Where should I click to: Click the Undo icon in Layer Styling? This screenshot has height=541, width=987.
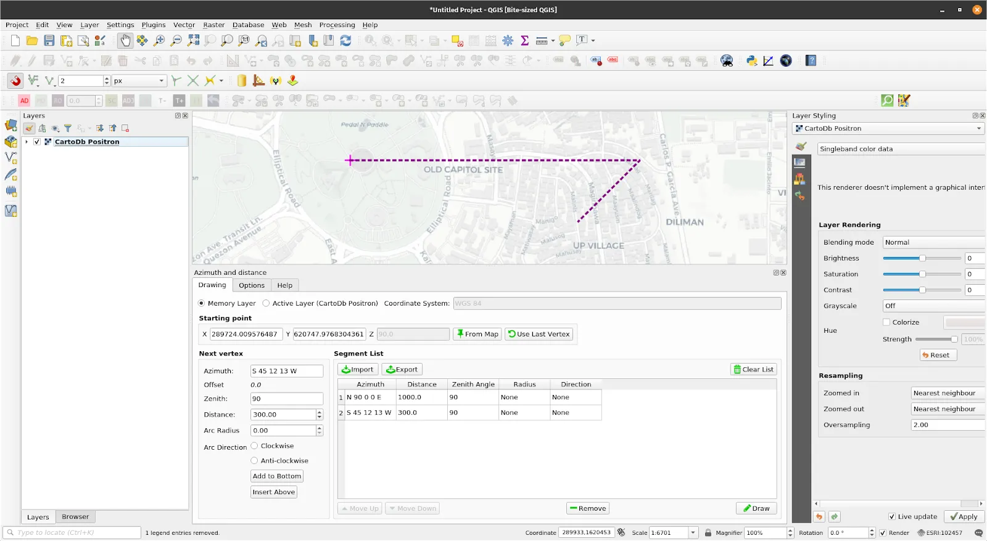(819, 517)
